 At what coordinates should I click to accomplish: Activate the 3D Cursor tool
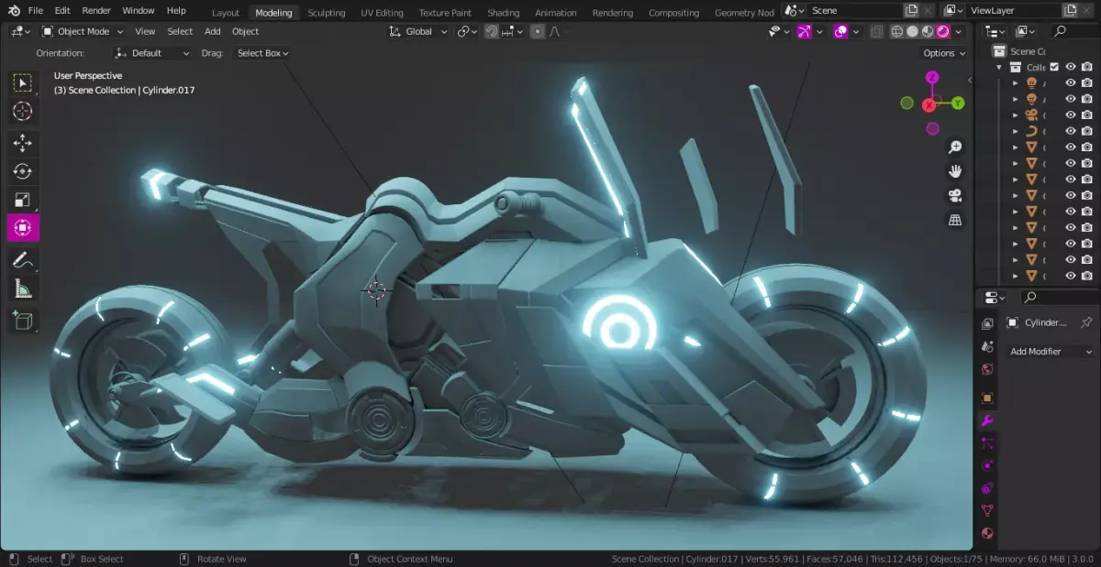point(23,112)
